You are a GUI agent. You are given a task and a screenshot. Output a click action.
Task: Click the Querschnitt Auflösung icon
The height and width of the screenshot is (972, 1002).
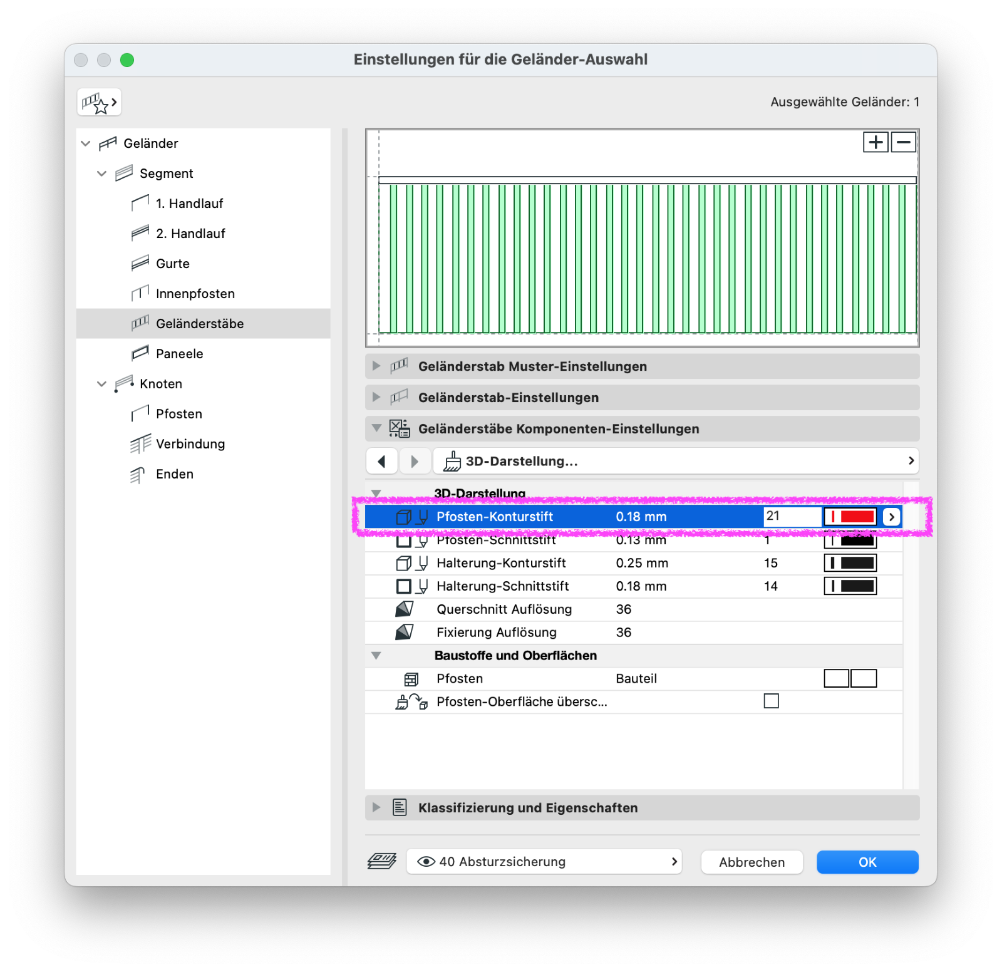(x=405, y=609)
